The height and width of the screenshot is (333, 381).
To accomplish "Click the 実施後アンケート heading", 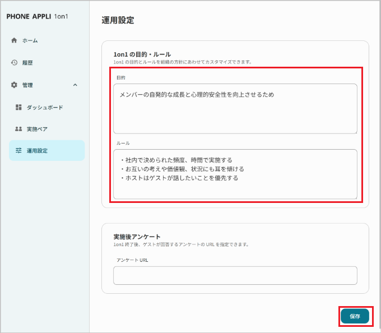I will click(x=137, y=237).
